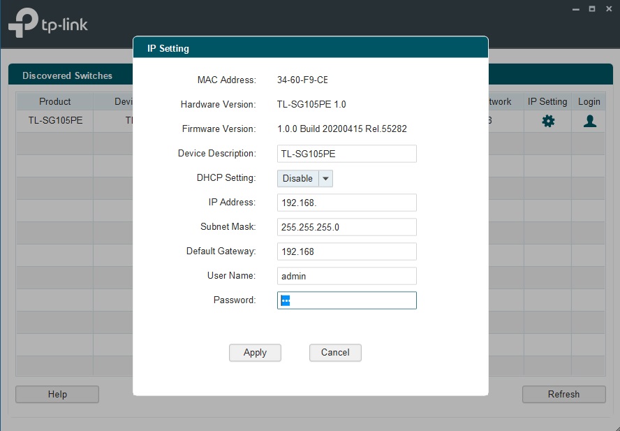Focus the Device Description field
Image resolution: width=620 pixels, height=431 pixels.
tap(347, 154)
